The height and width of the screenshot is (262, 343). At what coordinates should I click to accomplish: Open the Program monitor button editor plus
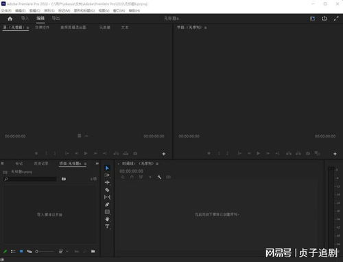click(335, 154)
